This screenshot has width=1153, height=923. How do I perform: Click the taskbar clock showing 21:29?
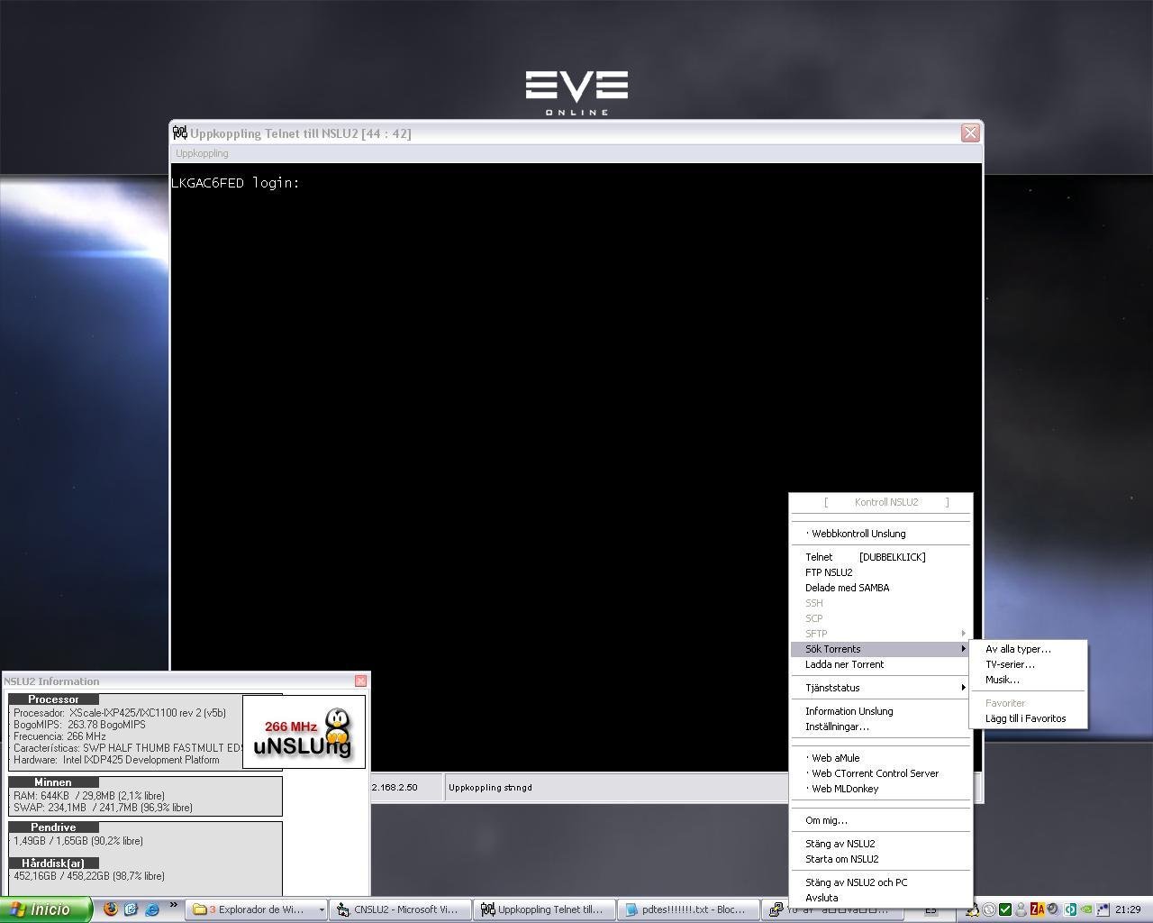(1128, 909)
